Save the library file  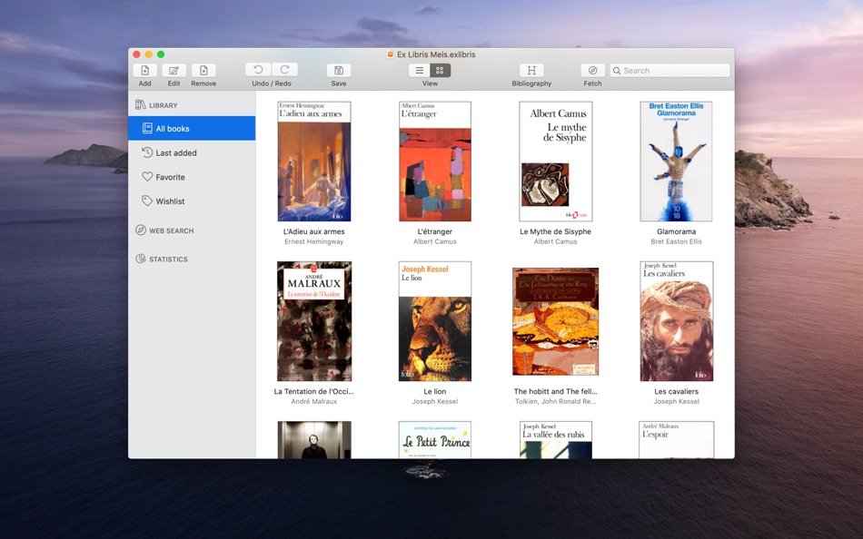(338, 73)
